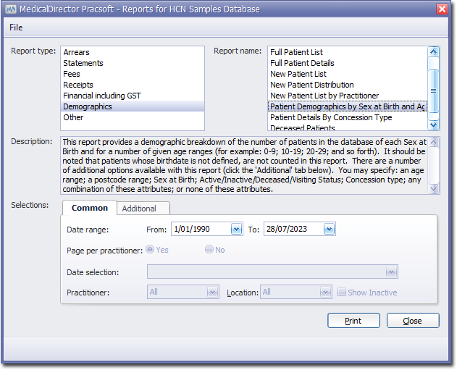Select Demographics report type
The height and width of the screenshot is (370, 457).
[x=133, y=106]
